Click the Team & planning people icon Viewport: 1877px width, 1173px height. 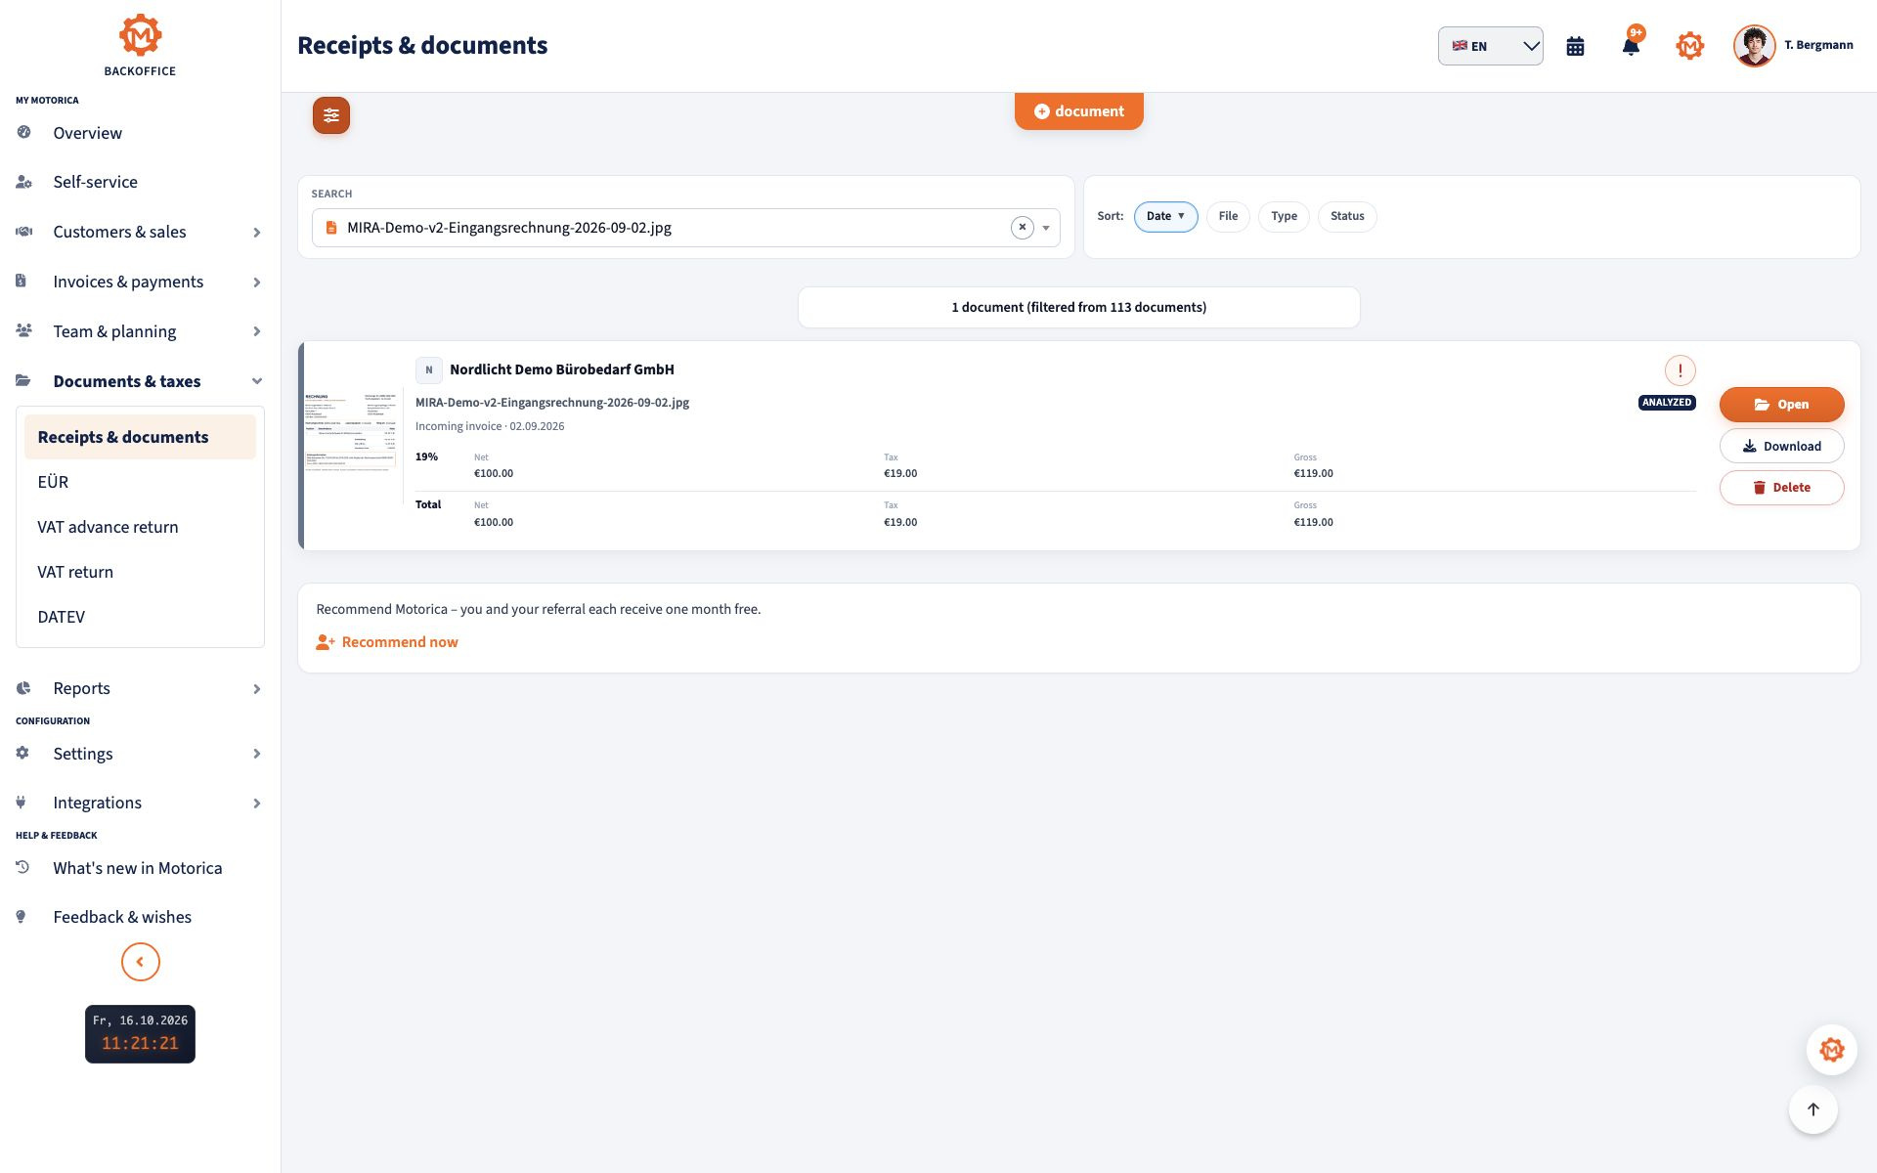[23, 330]
